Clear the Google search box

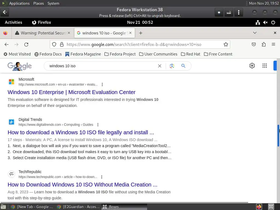click(x=160, y=66)
